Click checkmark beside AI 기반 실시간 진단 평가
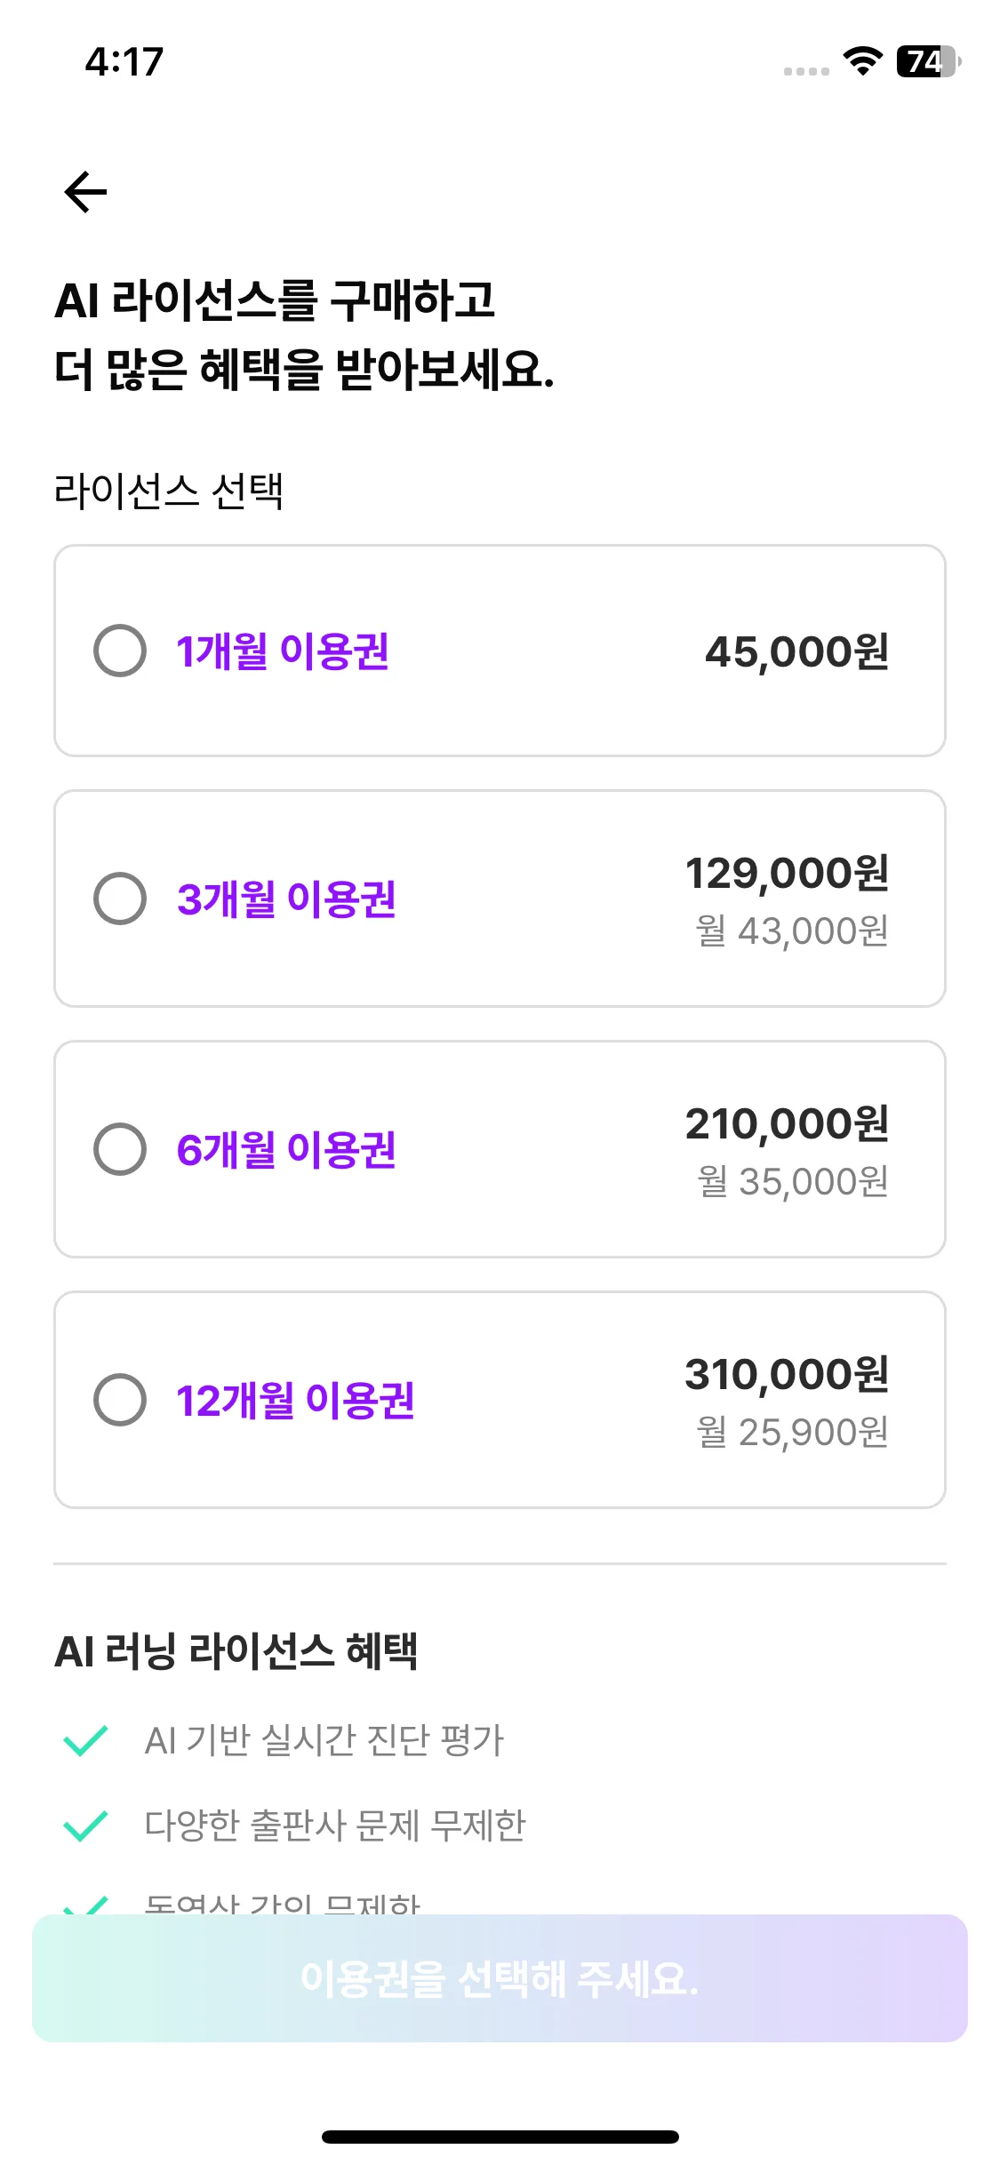1000x2165 pixels. coord(85,1740)
